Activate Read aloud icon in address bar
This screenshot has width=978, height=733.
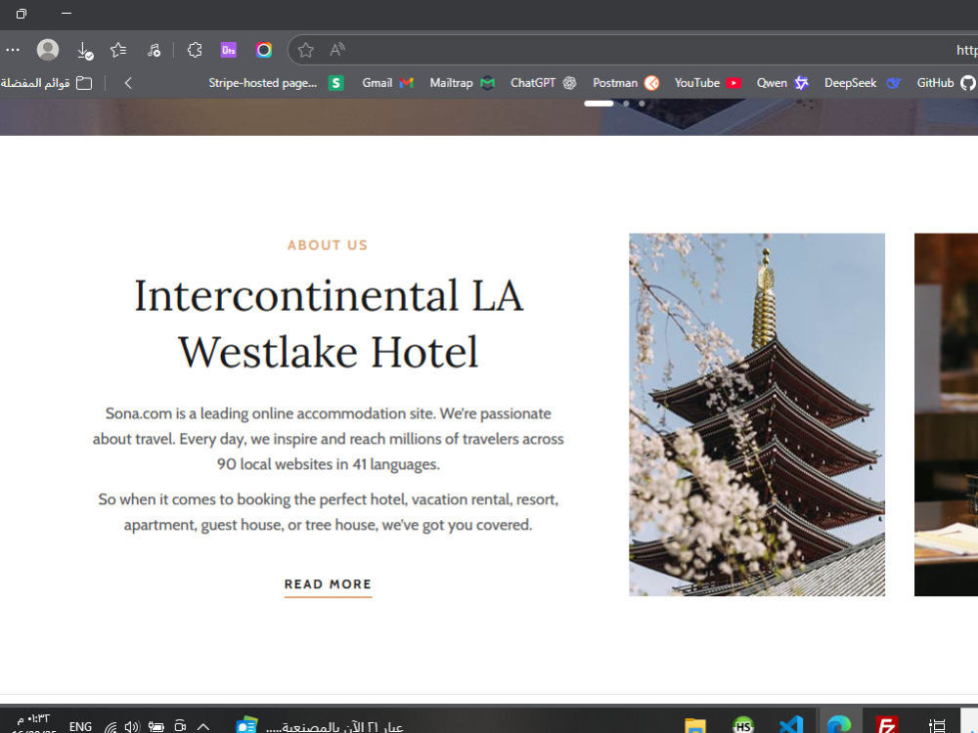tap(337, 50)
